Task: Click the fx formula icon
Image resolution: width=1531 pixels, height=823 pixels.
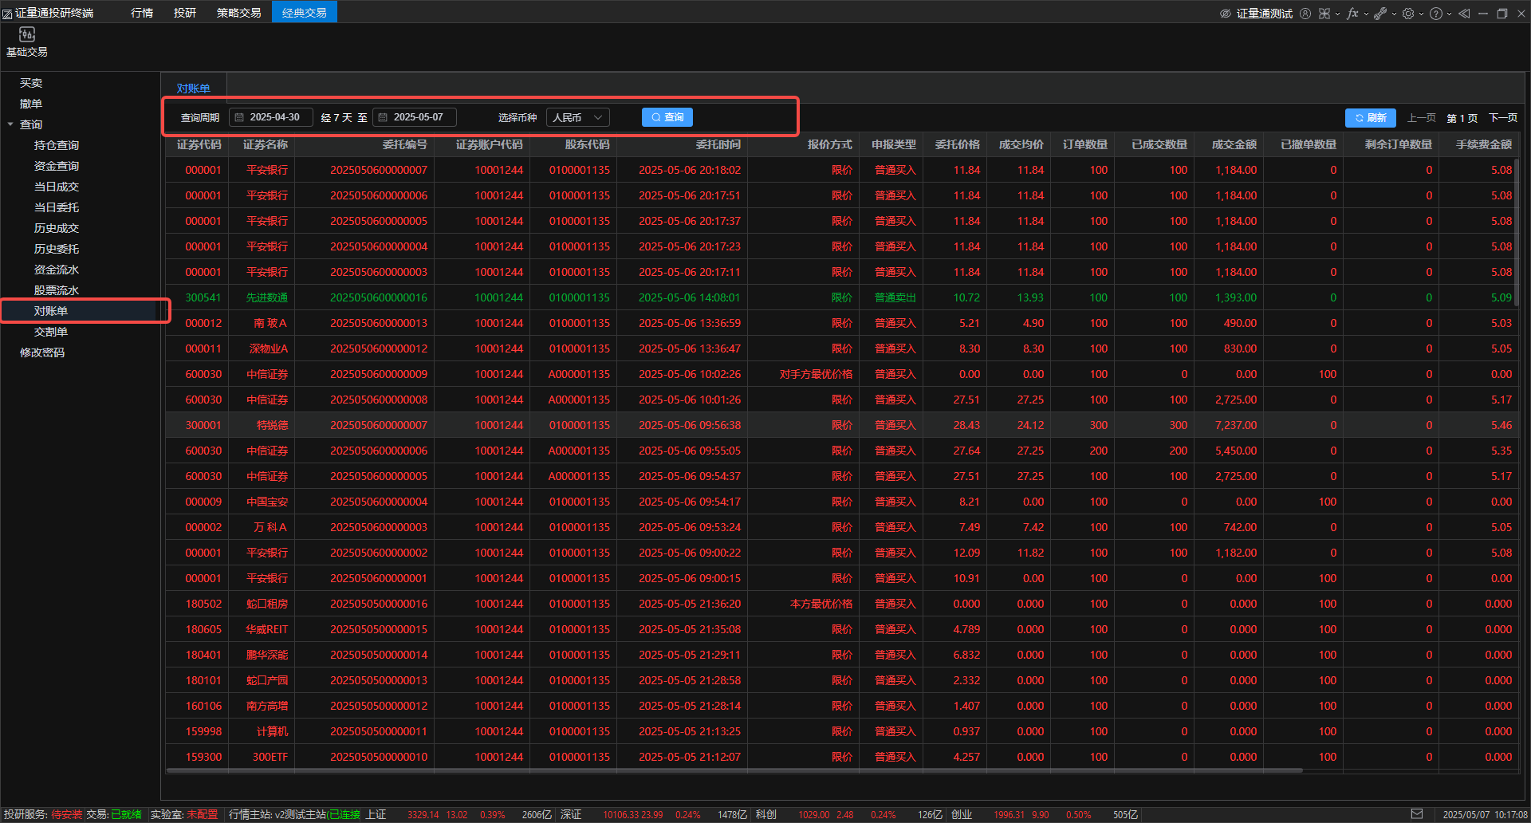Action: [x=1352, y=14]
